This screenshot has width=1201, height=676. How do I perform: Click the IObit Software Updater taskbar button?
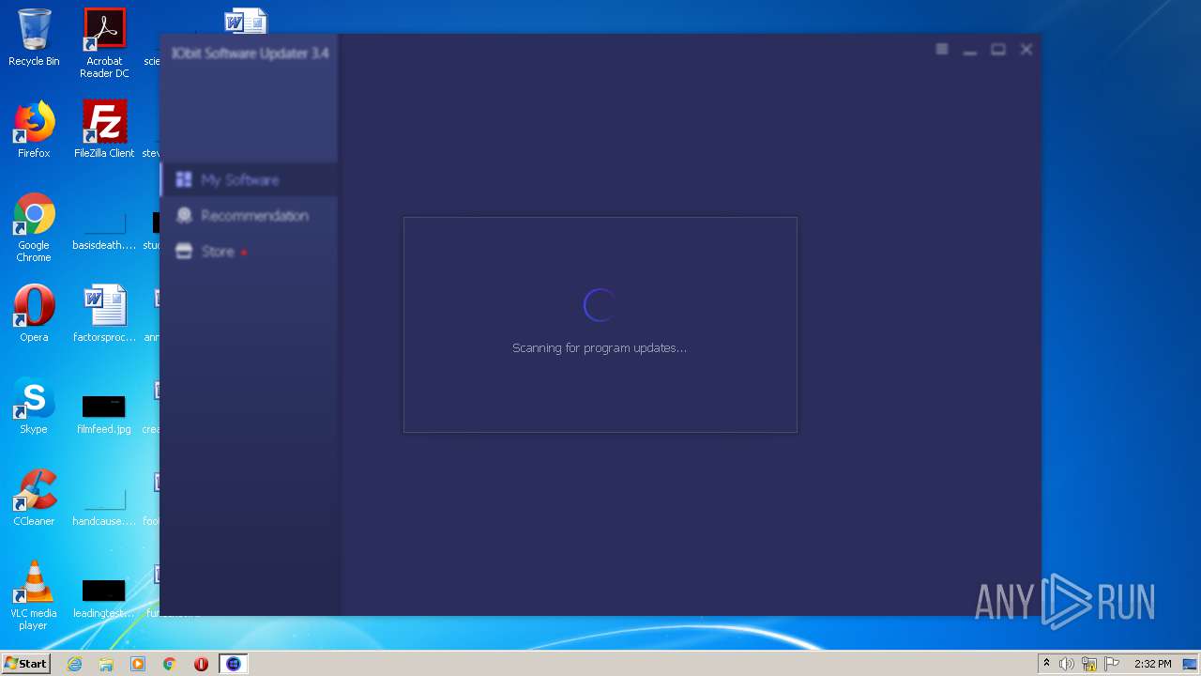pyautogui.click(x=234, y=664)
